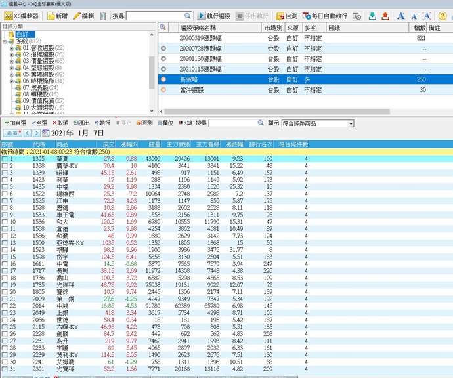Open the XS編輯器 script editor
453x378 pixels.
click(x=21, y=16)
